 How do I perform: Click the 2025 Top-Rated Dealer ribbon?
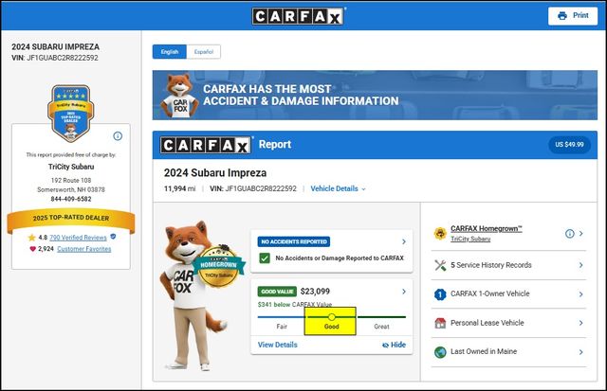pyautogui.click(x=71, y=219)
